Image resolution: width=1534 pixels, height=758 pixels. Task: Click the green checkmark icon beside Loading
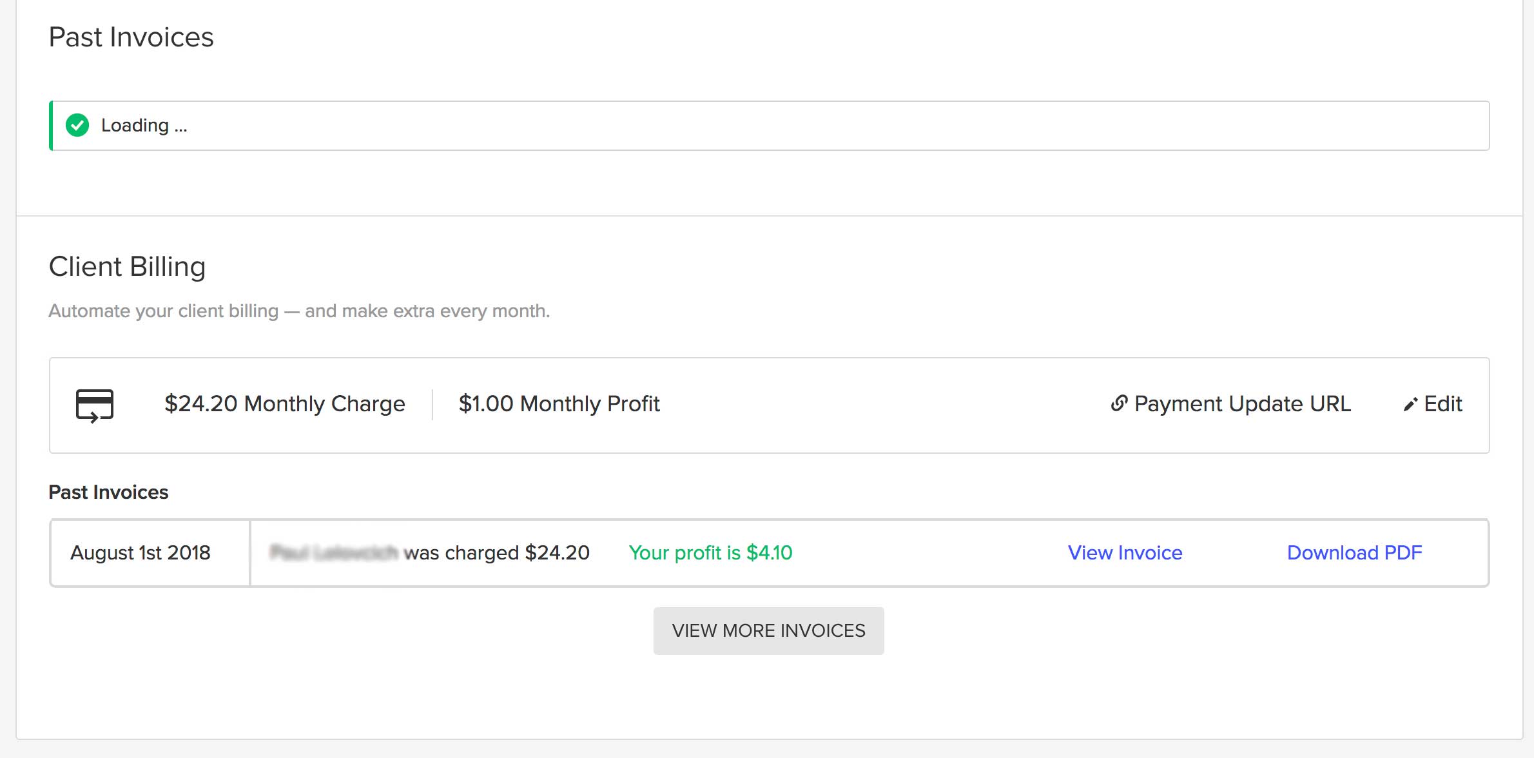click(x=77, y=125)
